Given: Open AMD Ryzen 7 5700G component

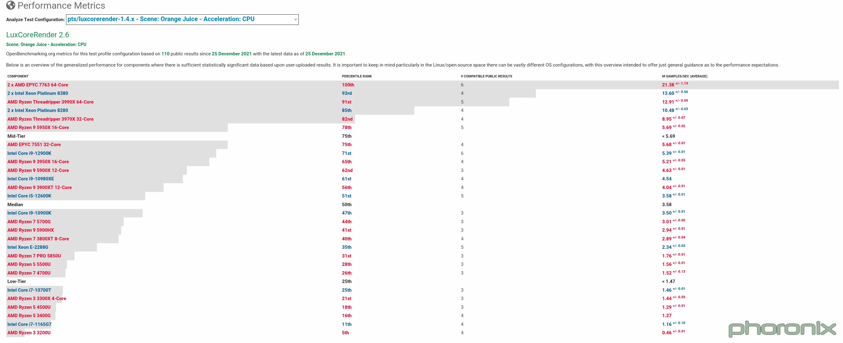Looking at the screenshot, I should [x=29, y=222].
